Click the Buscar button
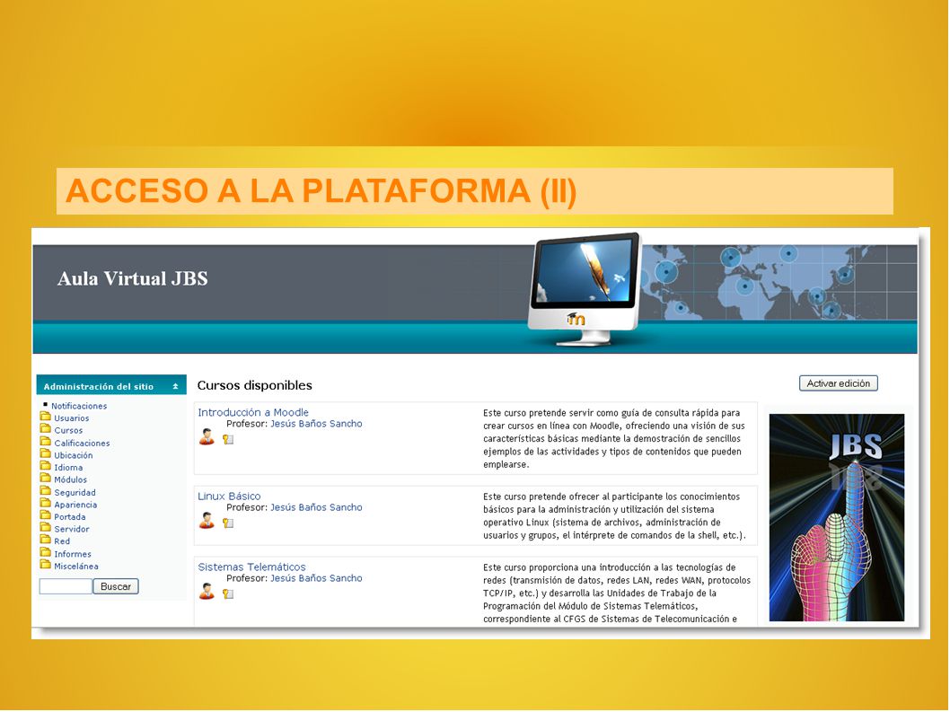The width and height of the screenshot is (950, 712). click(x=116, y=586)
